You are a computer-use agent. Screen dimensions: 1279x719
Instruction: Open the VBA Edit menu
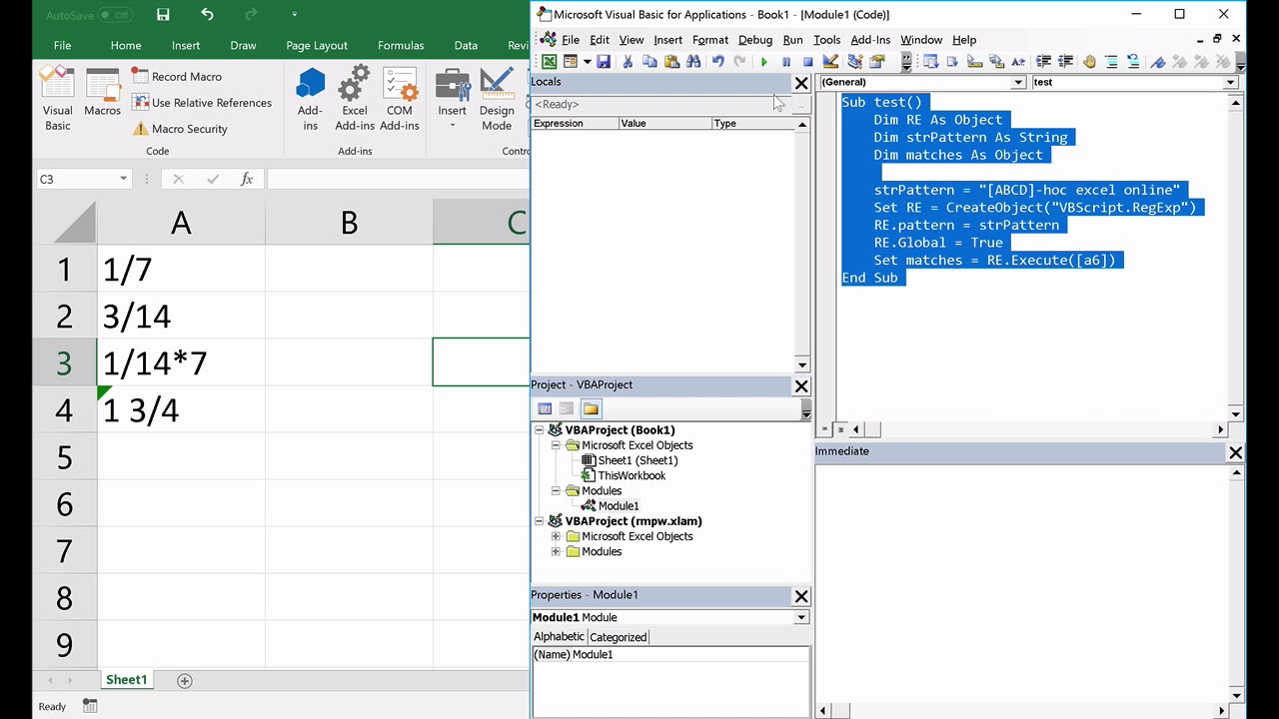coord(600,40)
